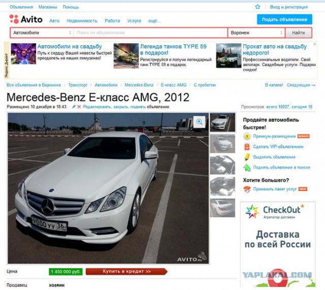Click Редактировать link

[x=97, y=107]
